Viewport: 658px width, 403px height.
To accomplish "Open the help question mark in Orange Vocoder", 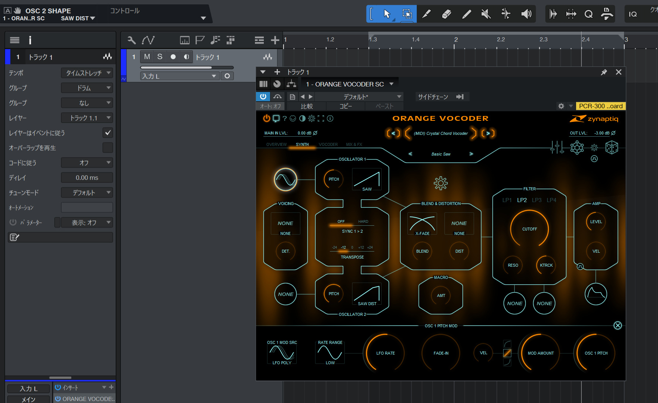I will click(284, 119).
